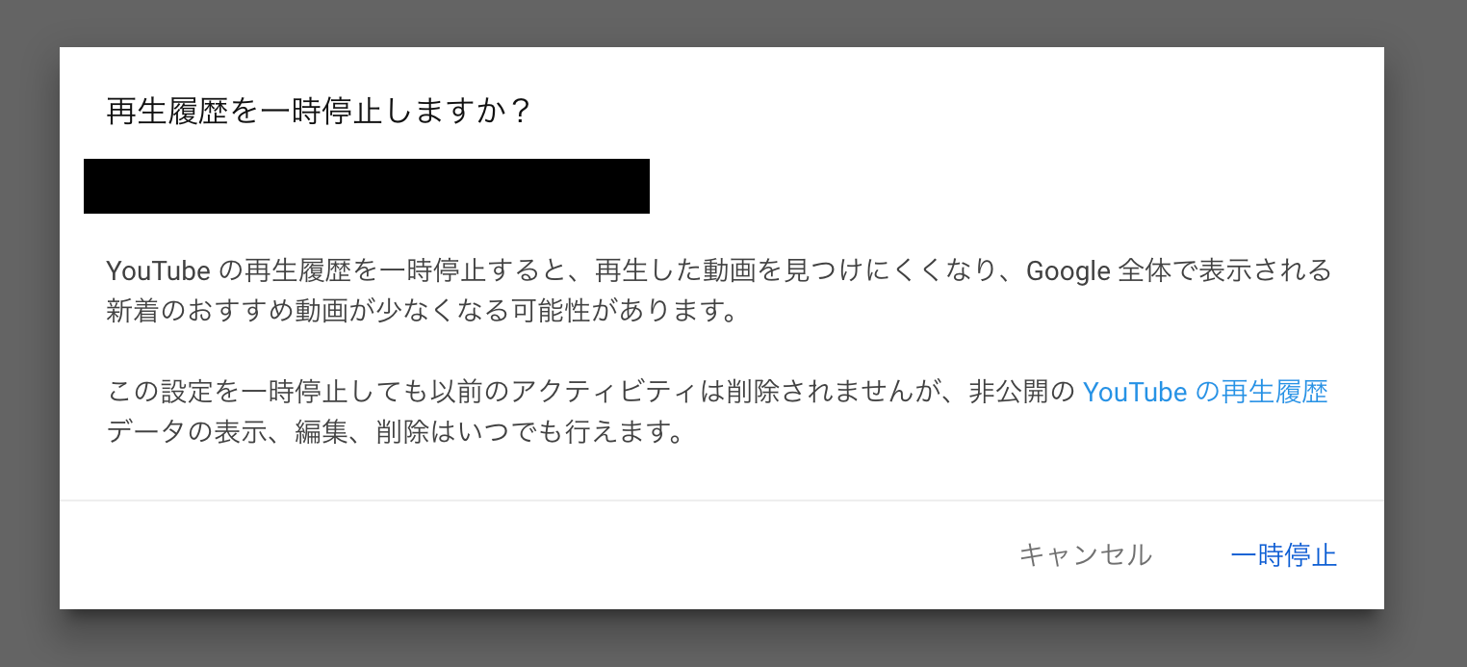
Task: Click the word YouTube starting the first paragraph
Action: pos(158,271)
